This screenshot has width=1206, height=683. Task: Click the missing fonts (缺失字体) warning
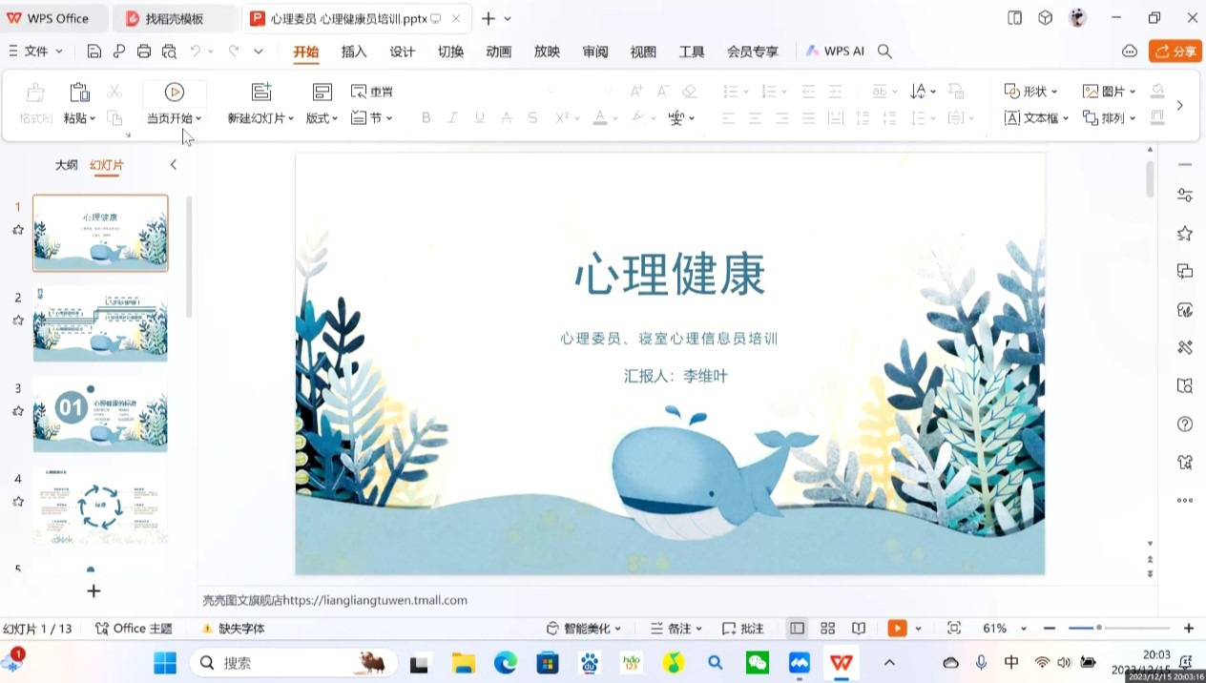233,629
